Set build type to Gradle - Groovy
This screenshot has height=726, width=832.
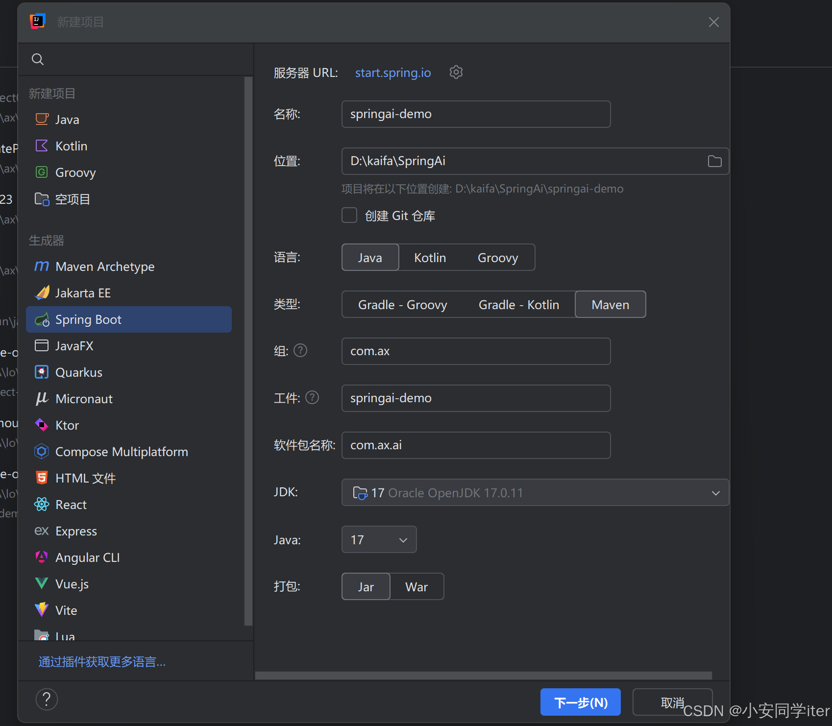403,304
